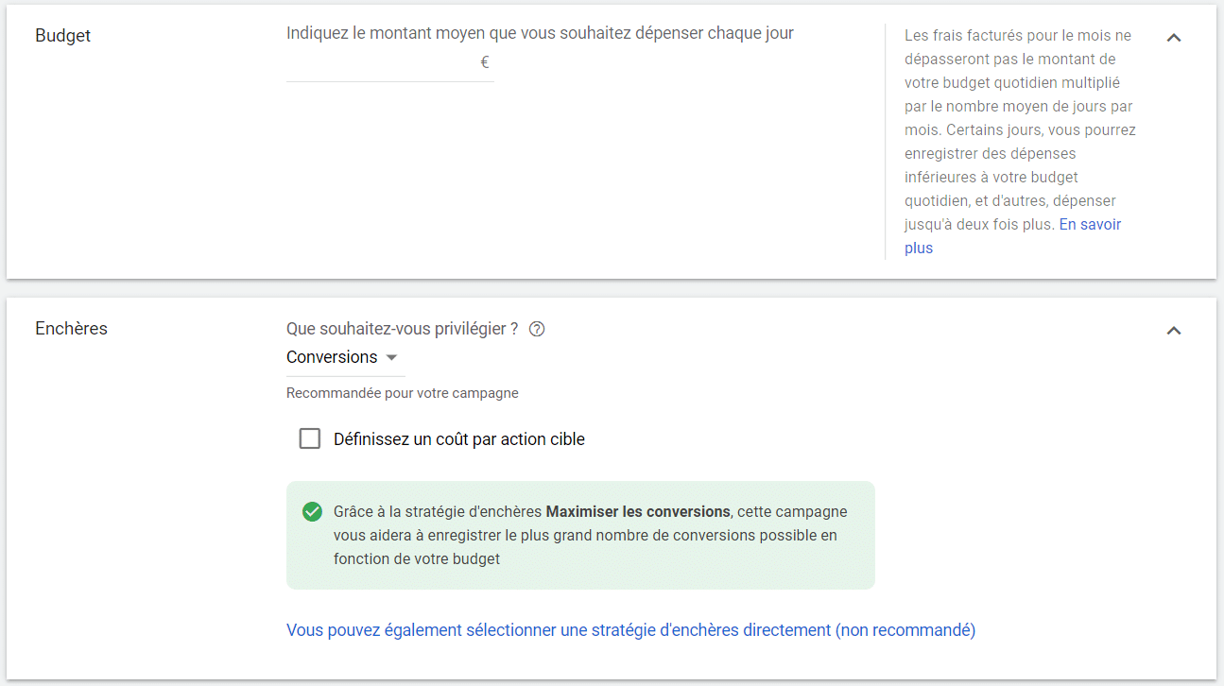Open the Conversions dropdown
1224x686 pixels.
tap(343, 357)
